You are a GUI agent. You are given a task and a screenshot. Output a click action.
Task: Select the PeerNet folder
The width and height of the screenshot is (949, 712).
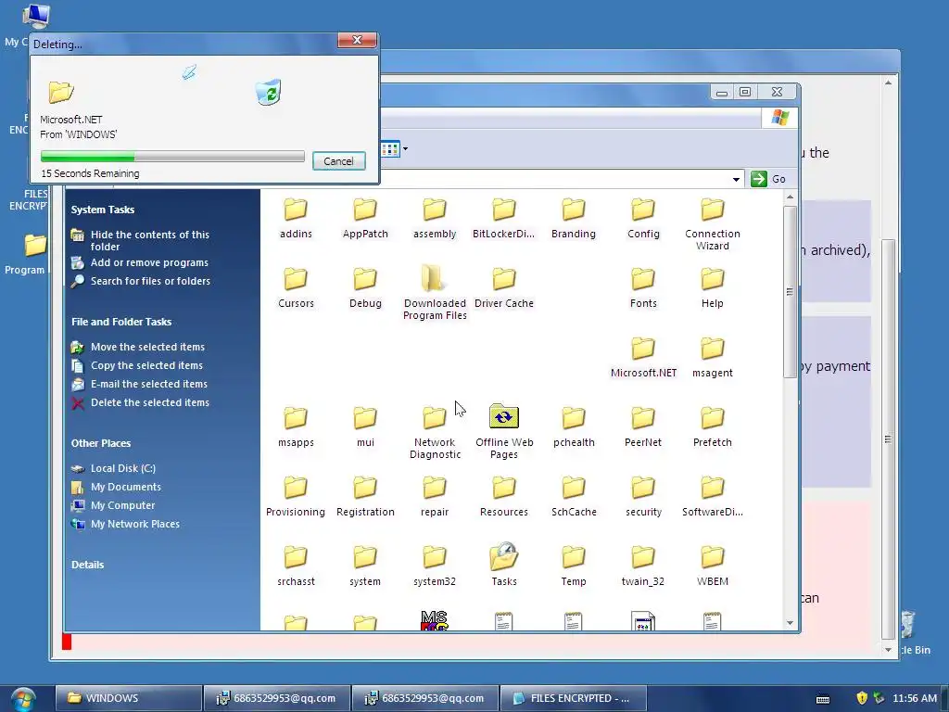click(x=643, y=426)
